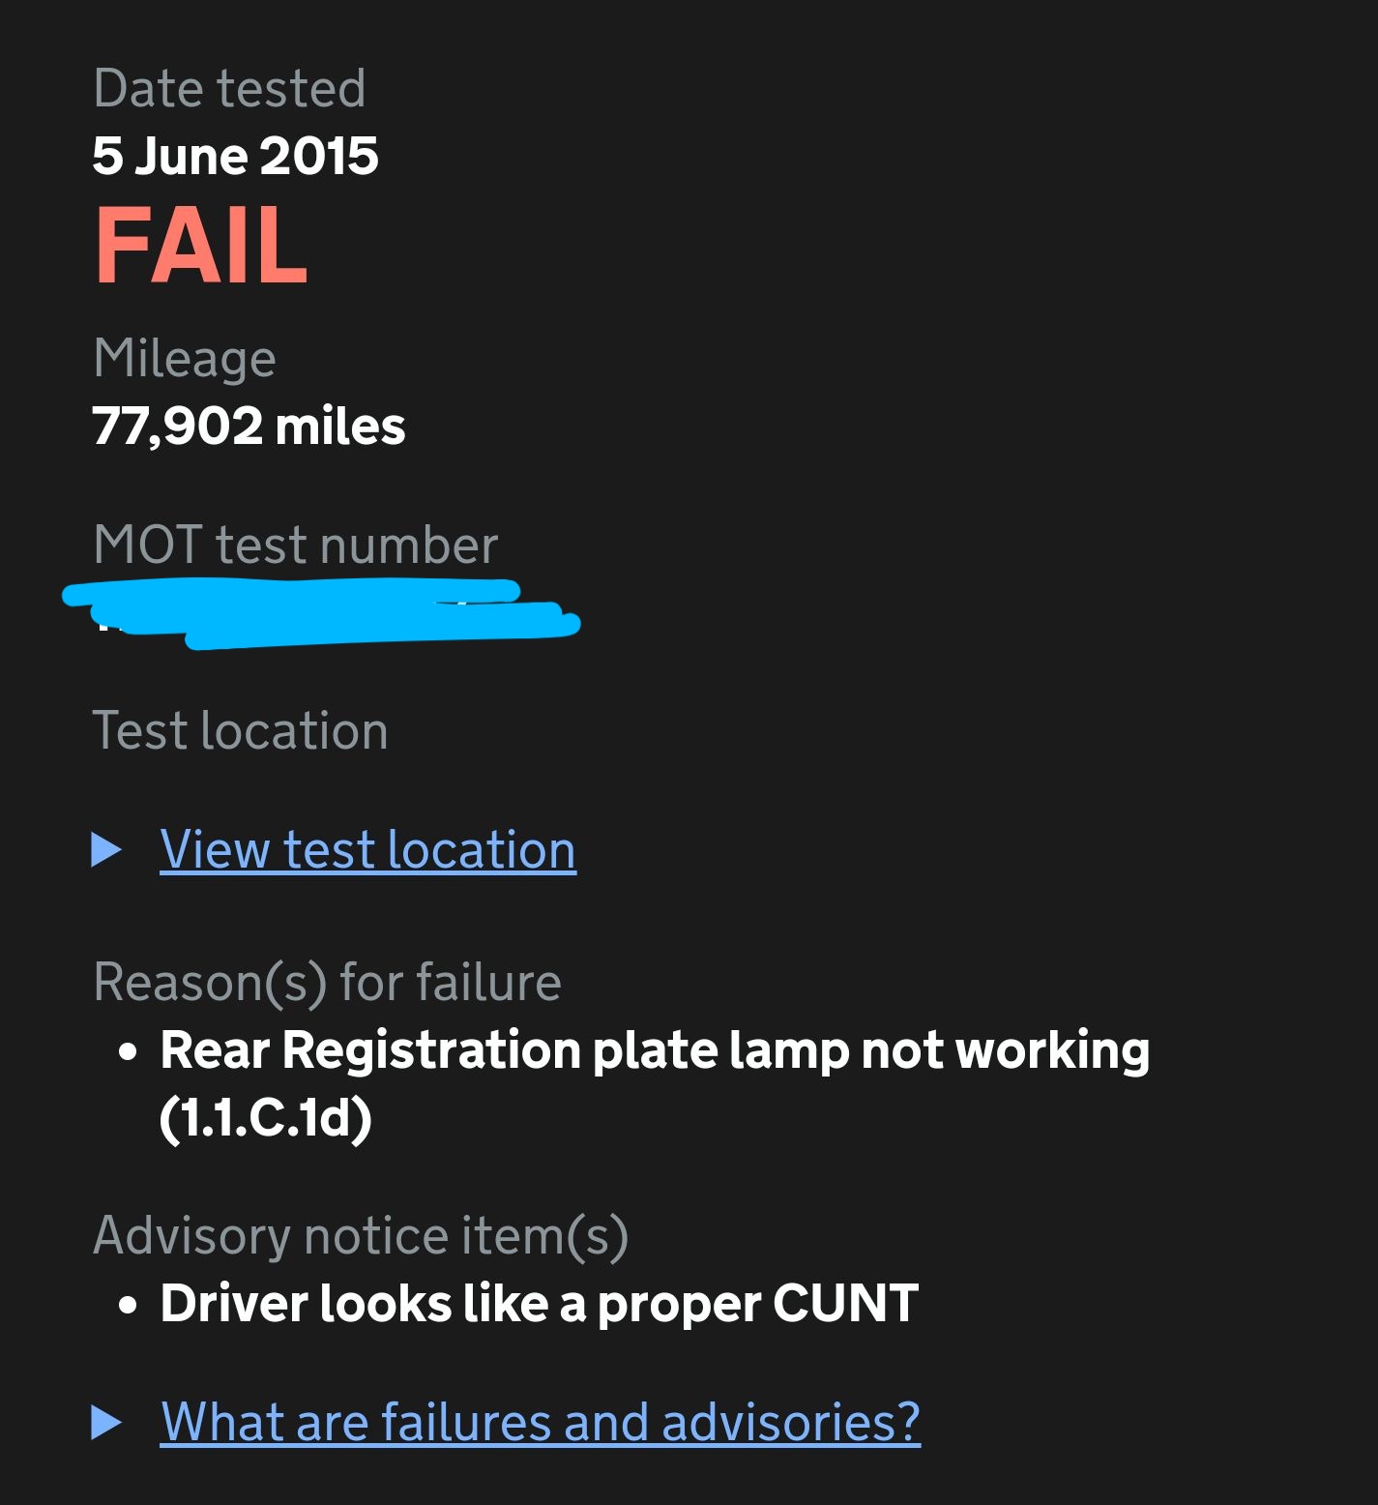Click the blue arrow icon before the bottom link
1378x1505 pixels.
pos(109,1423)
